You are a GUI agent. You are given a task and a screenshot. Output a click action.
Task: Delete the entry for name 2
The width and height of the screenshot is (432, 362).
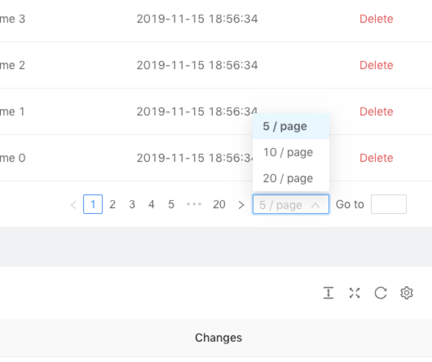376,65
